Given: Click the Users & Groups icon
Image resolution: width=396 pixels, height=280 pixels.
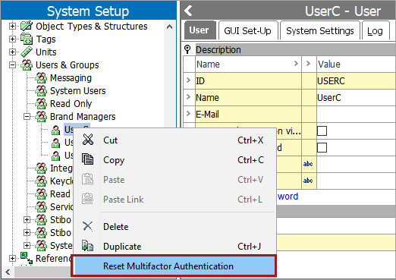Looking at the screenshot, I should pos(27,65).
